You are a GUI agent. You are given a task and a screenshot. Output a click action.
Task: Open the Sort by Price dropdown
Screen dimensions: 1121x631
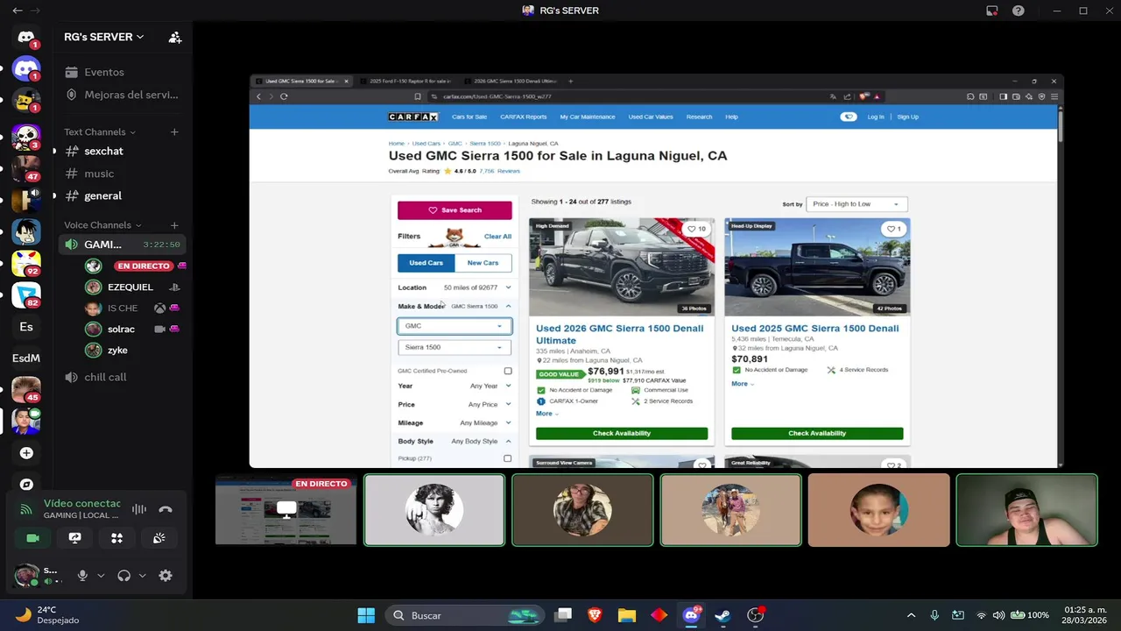click(856, 204)
